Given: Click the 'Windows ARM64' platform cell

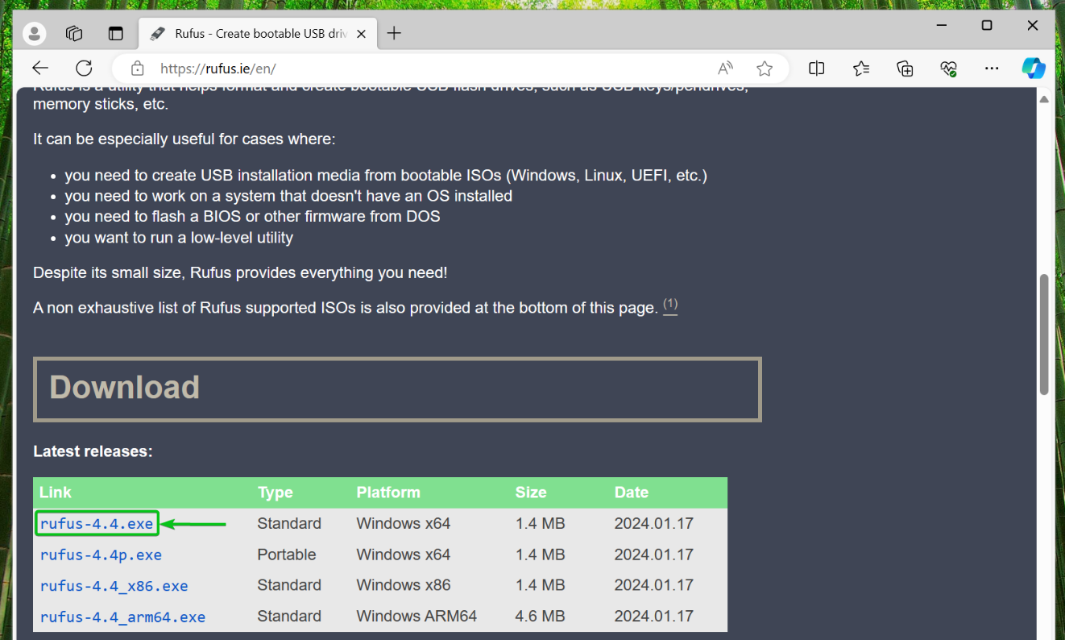Looking at the screenshot, I should click(x=416, y=617).
